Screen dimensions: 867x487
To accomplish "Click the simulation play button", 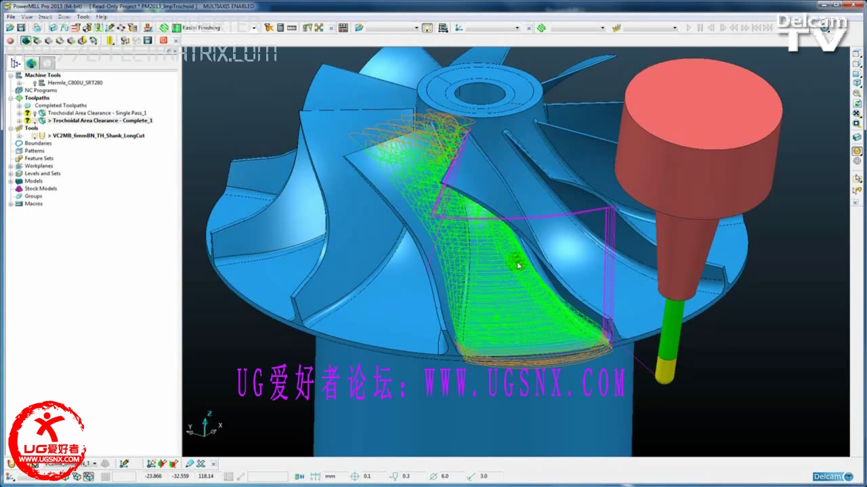I will tap(689, 28).
